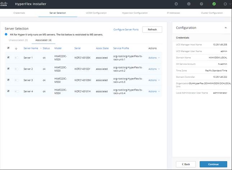
Task: Toggle the select-all checkbox in table header
Action: pos(8,48)
